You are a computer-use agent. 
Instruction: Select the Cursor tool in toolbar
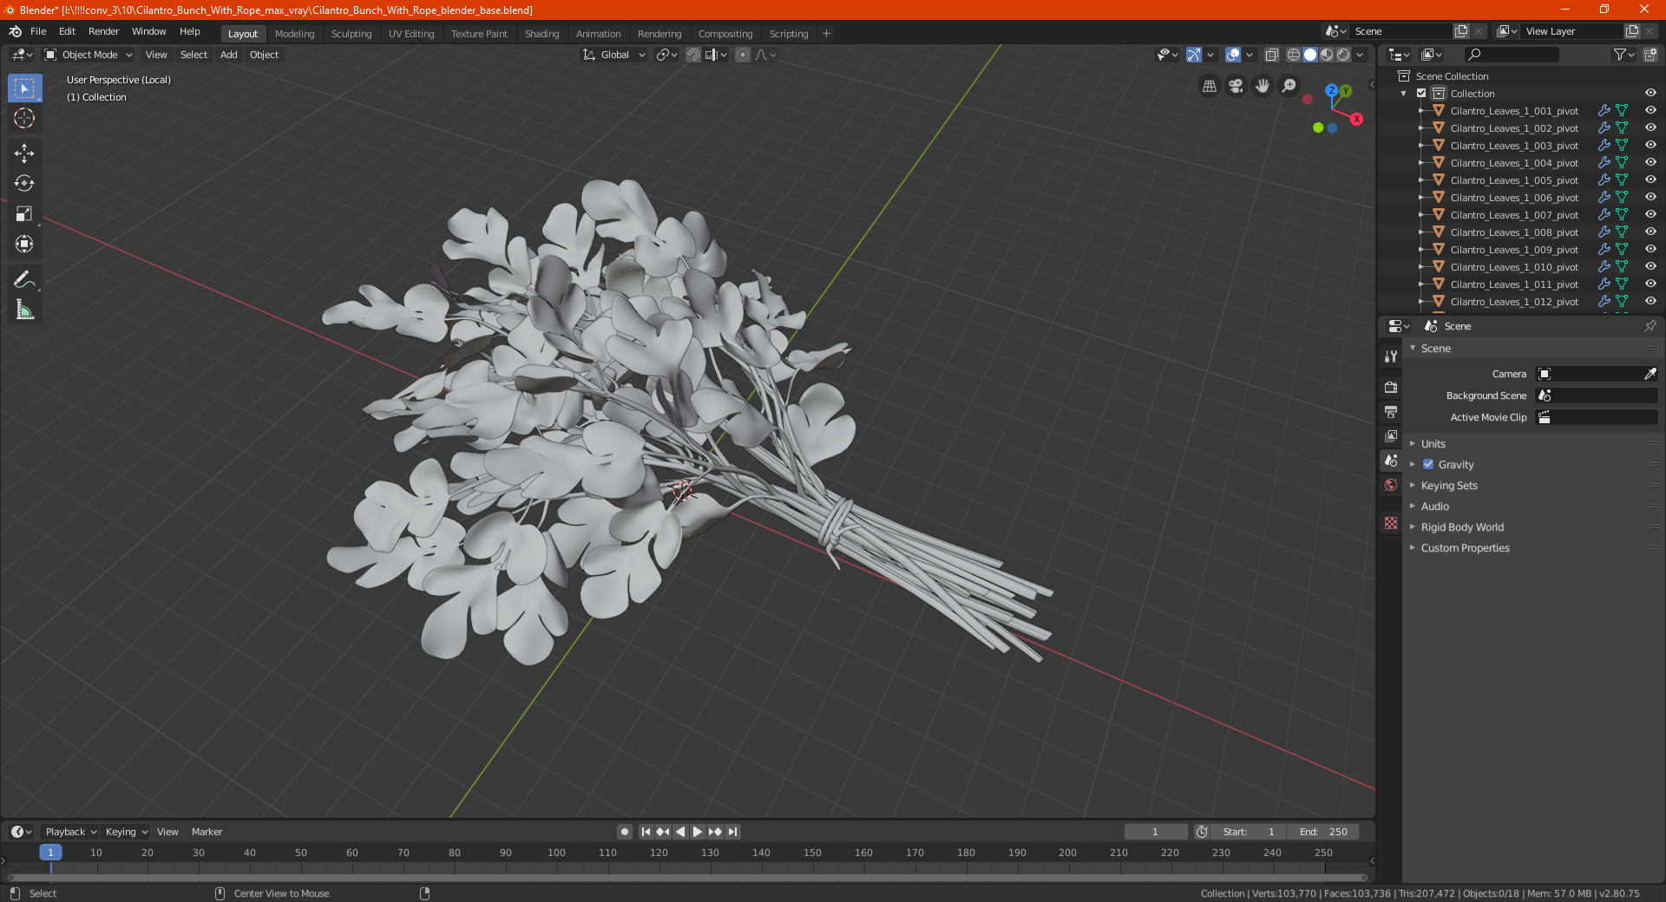tap(24, 118)
